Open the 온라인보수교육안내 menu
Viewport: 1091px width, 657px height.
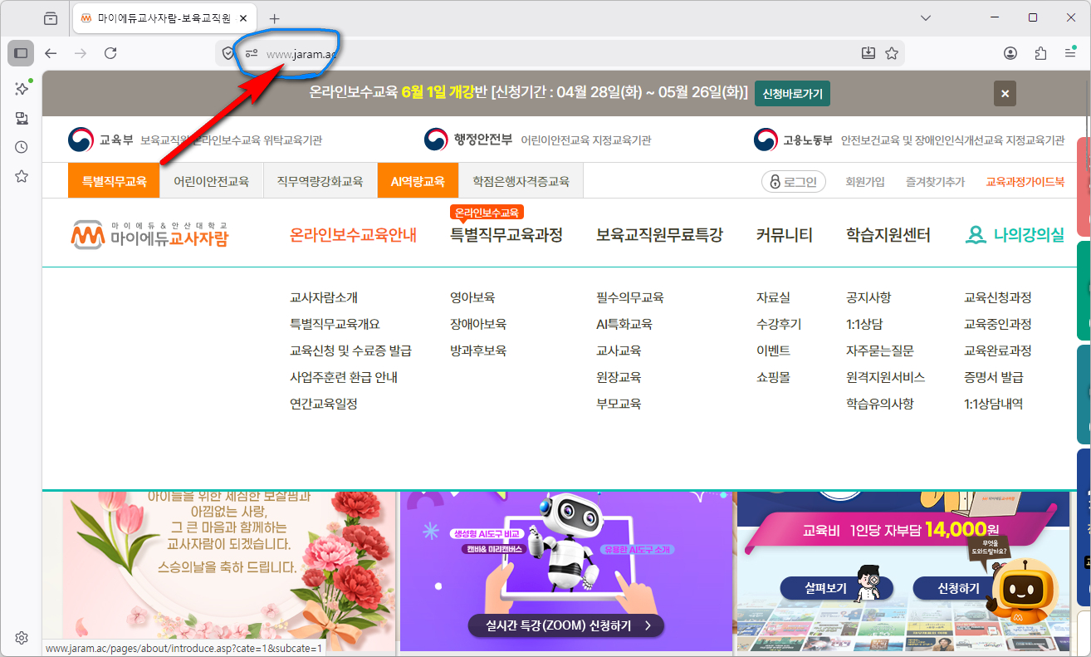pos(353,235)
